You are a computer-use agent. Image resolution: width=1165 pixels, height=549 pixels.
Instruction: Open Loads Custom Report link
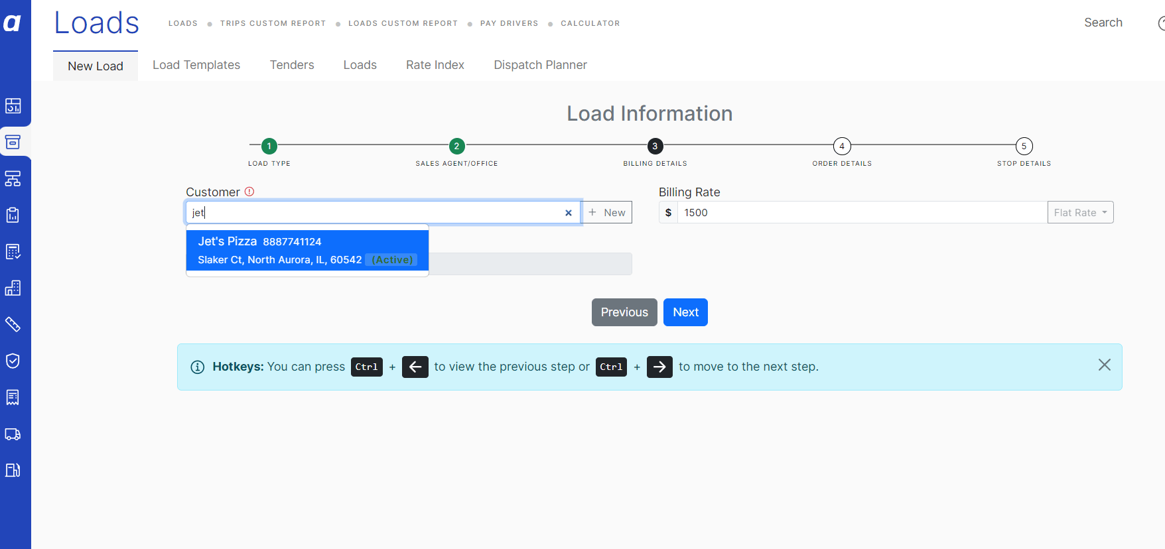pos(403,23)
